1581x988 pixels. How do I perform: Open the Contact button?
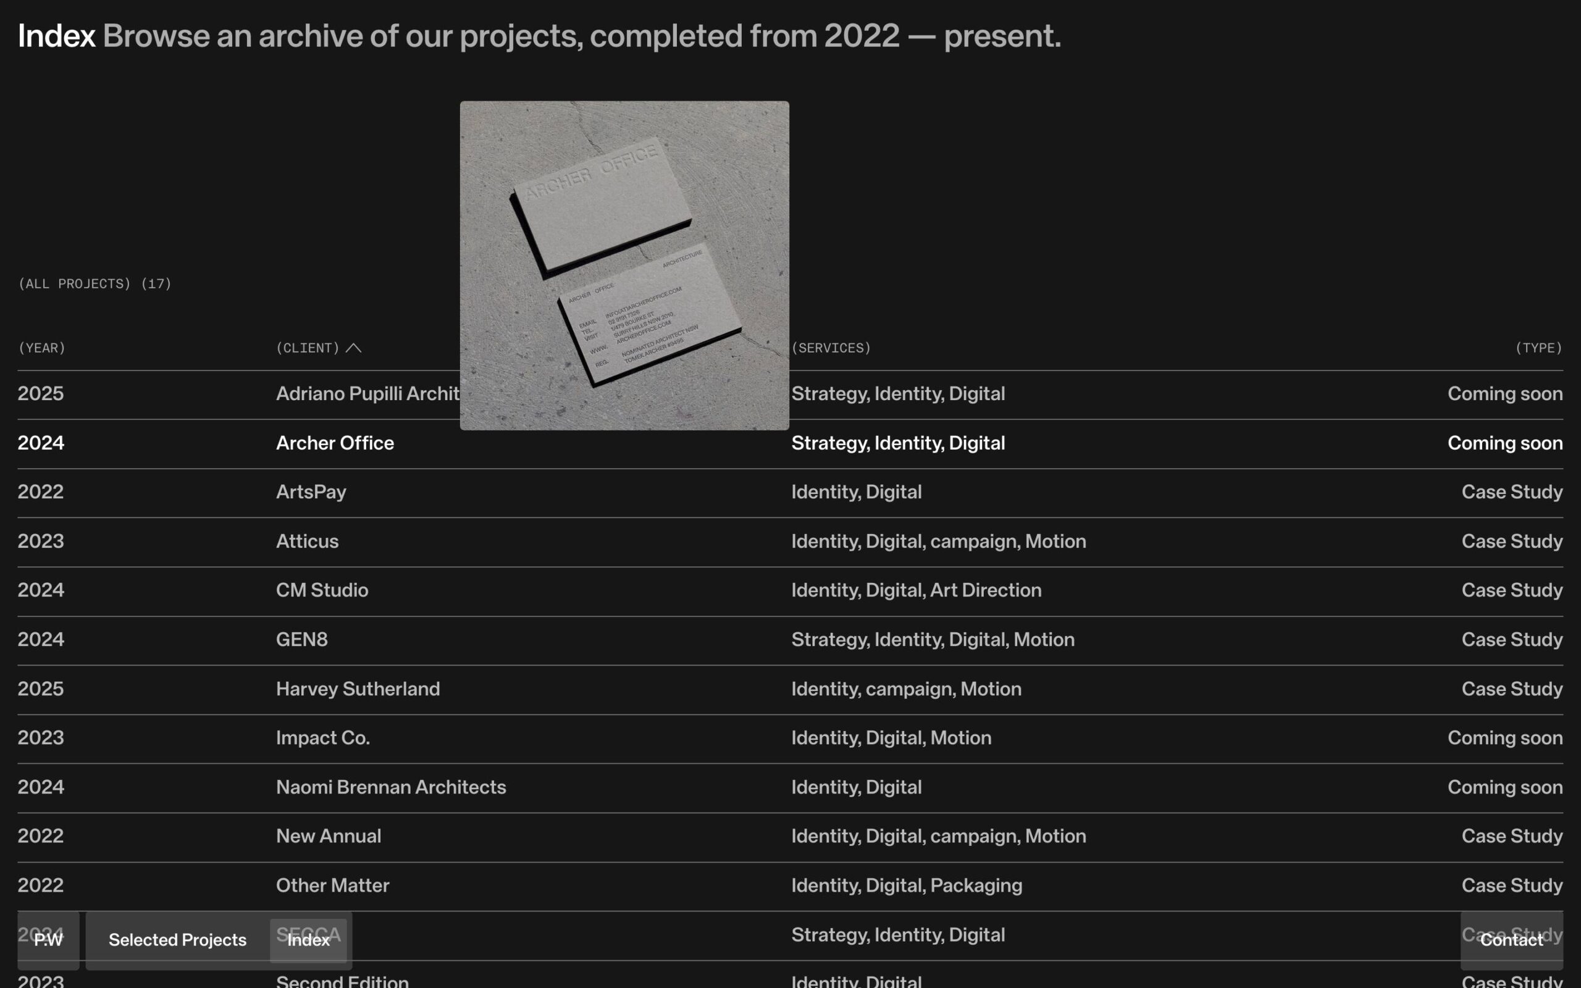pos(1511,940)
